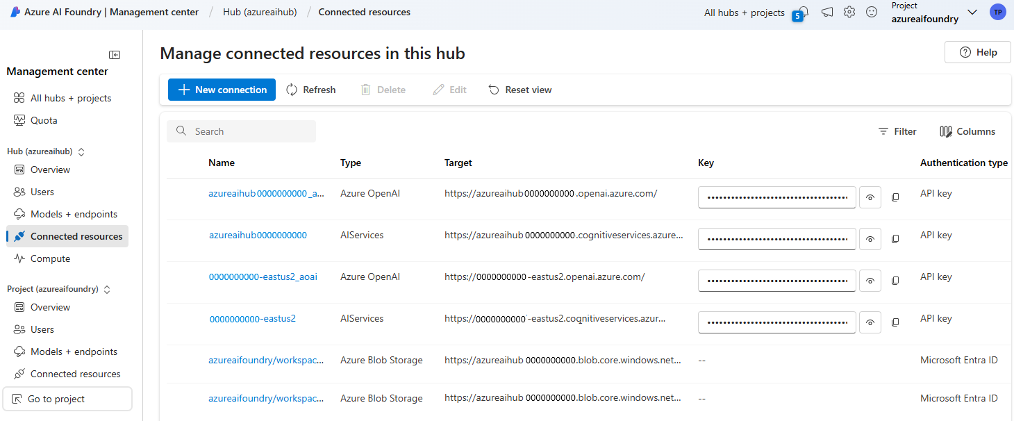Click the New connection button

click(222, 90)
